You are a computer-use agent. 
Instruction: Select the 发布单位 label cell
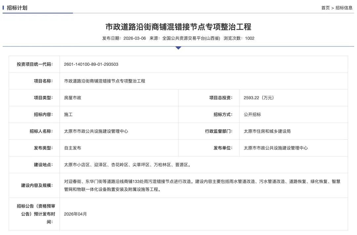pos(209,148)
